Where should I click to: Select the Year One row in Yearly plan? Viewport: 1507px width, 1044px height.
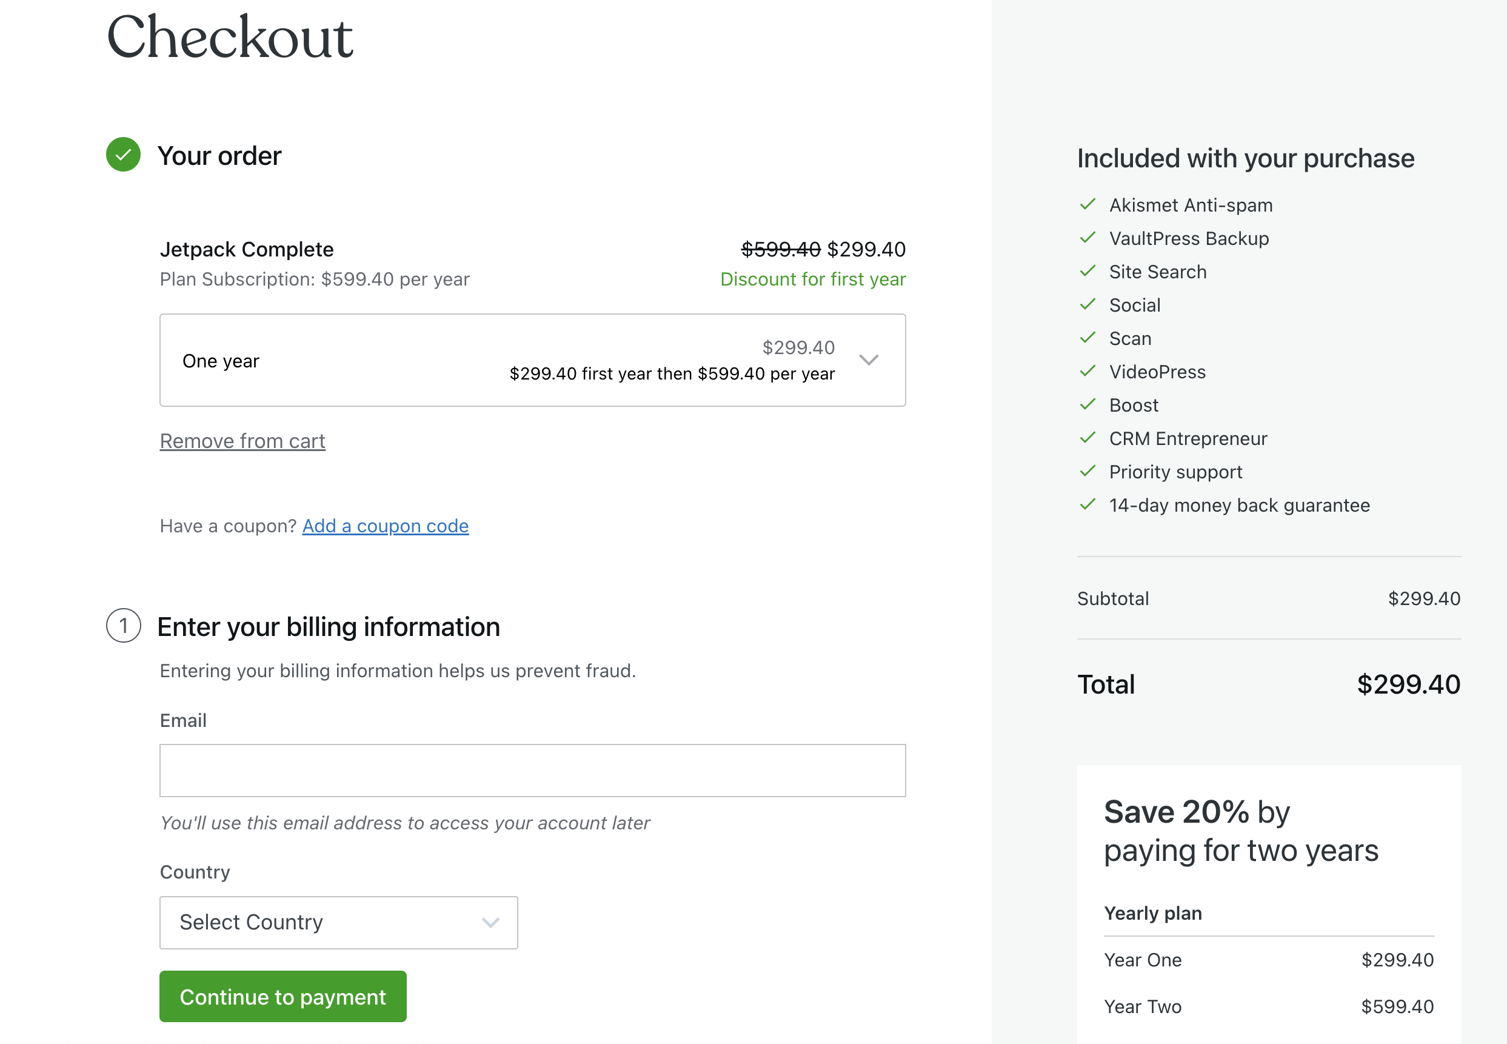[x=1268, y=960]
